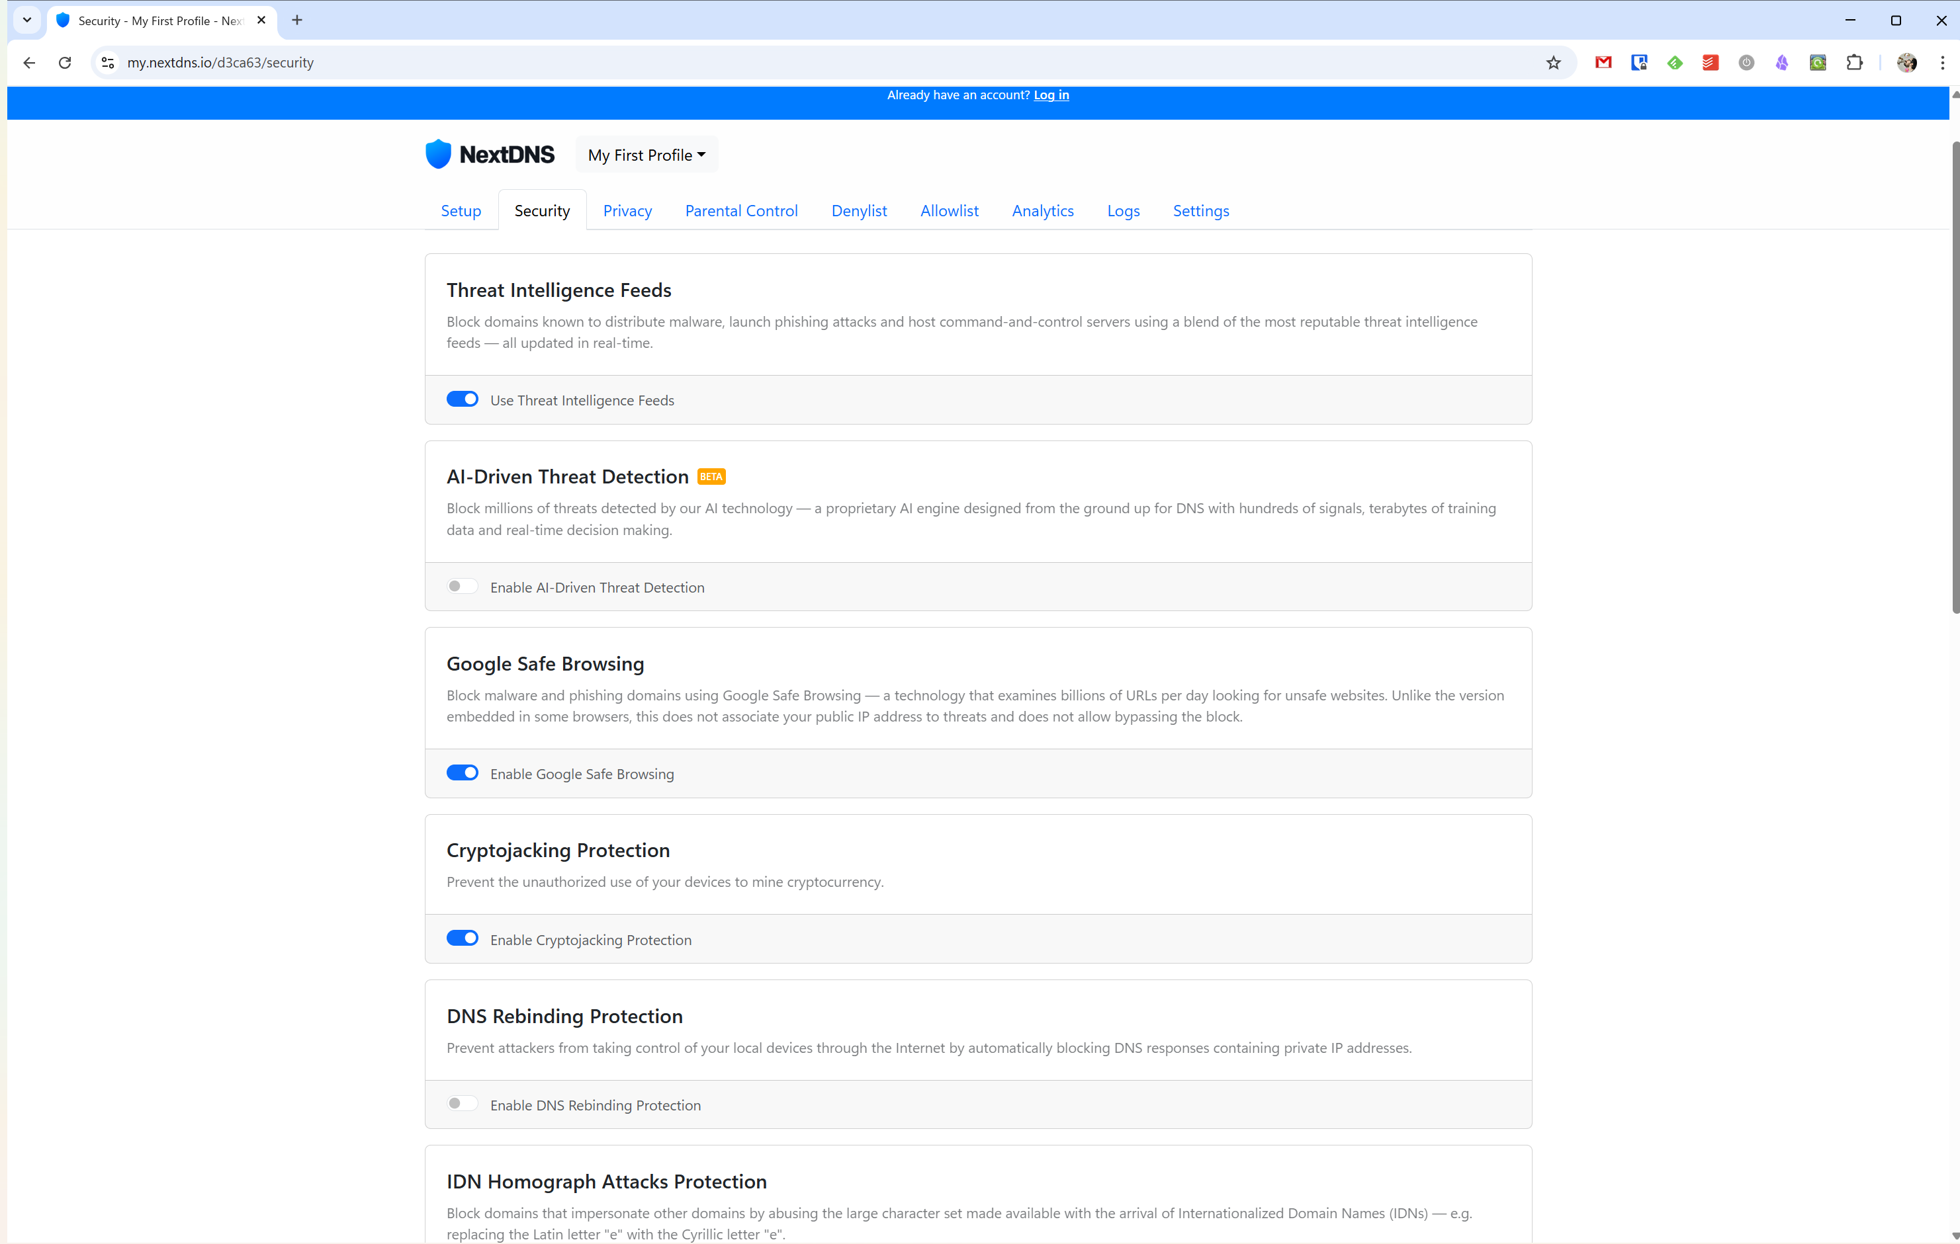The width and height of the screenshot is (1960, 1244).
Task: Bookmark this page with the star icon
Action: (x=1553, y=63)
